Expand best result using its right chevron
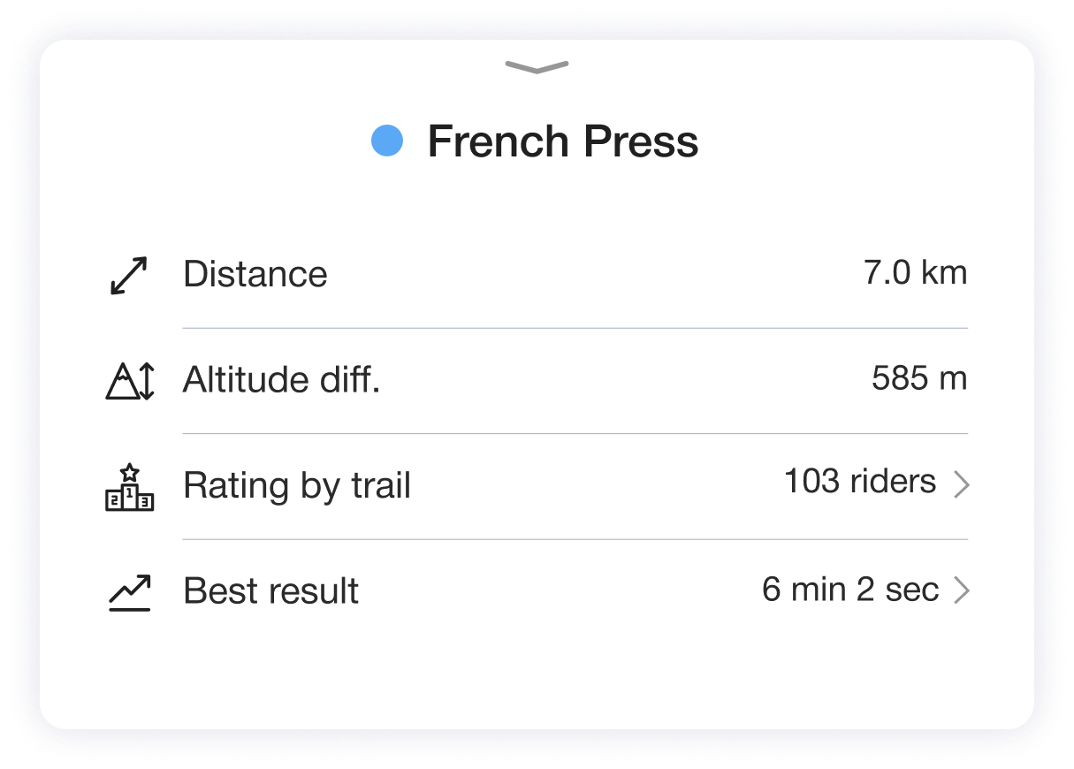Screen dimensions: 1074x769 click(962, 590)
